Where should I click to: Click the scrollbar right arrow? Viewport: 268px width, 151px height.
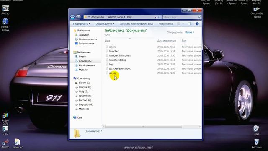pos(200,127)
